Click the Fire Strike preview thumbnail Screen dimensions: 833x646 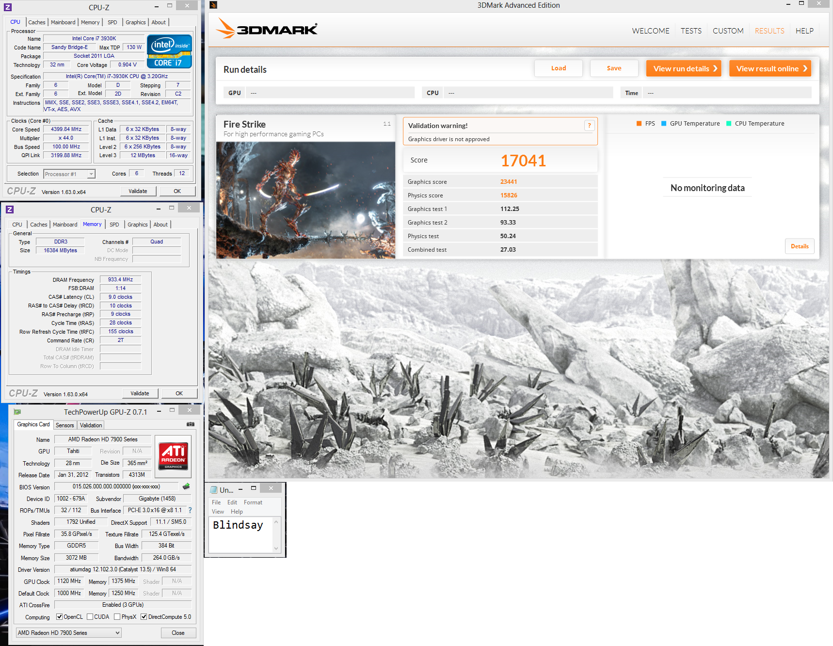[x=306, y=200]
